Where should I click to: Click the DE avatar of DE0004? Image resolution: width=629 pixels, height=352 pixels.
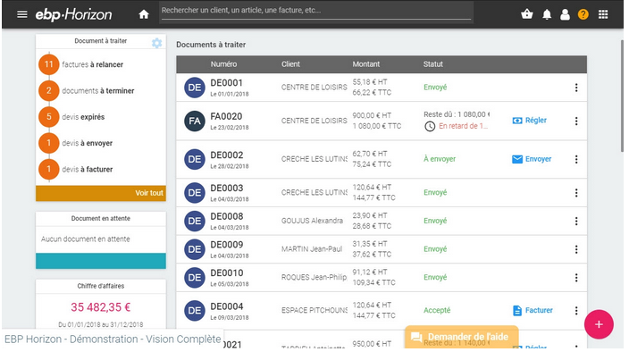point(195,311)
